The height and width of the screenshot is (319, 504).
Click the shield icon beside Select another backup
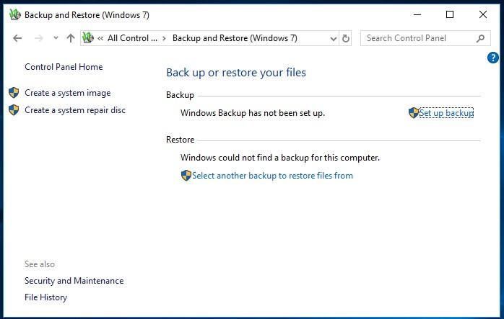coord(186,176)
